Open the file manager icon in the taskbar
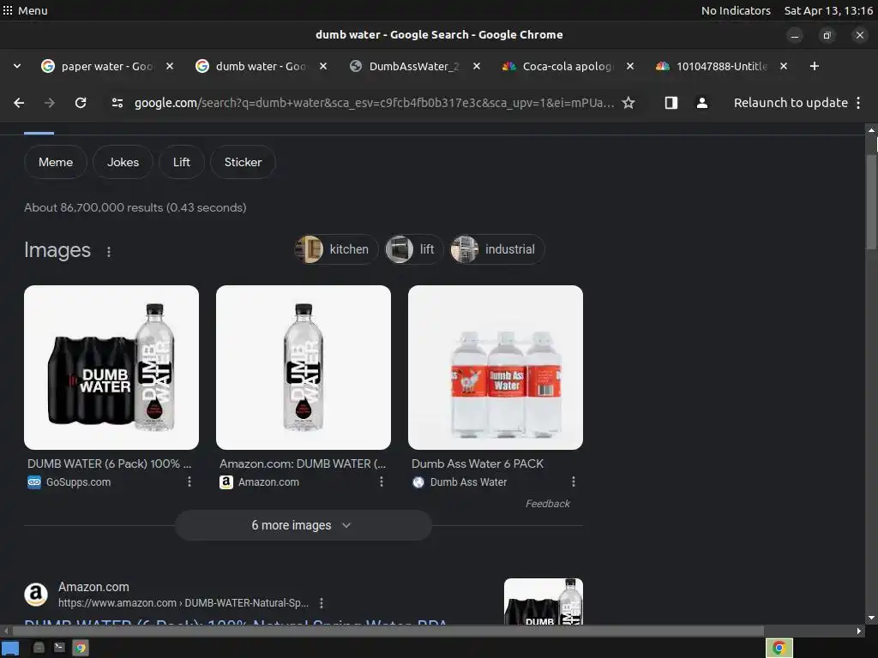Screen dimensions: 878x658 39,648
